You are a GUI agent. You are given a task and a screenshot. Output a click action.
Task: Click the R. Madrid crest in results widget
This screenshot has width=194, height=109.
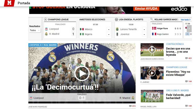coord(46,34)
